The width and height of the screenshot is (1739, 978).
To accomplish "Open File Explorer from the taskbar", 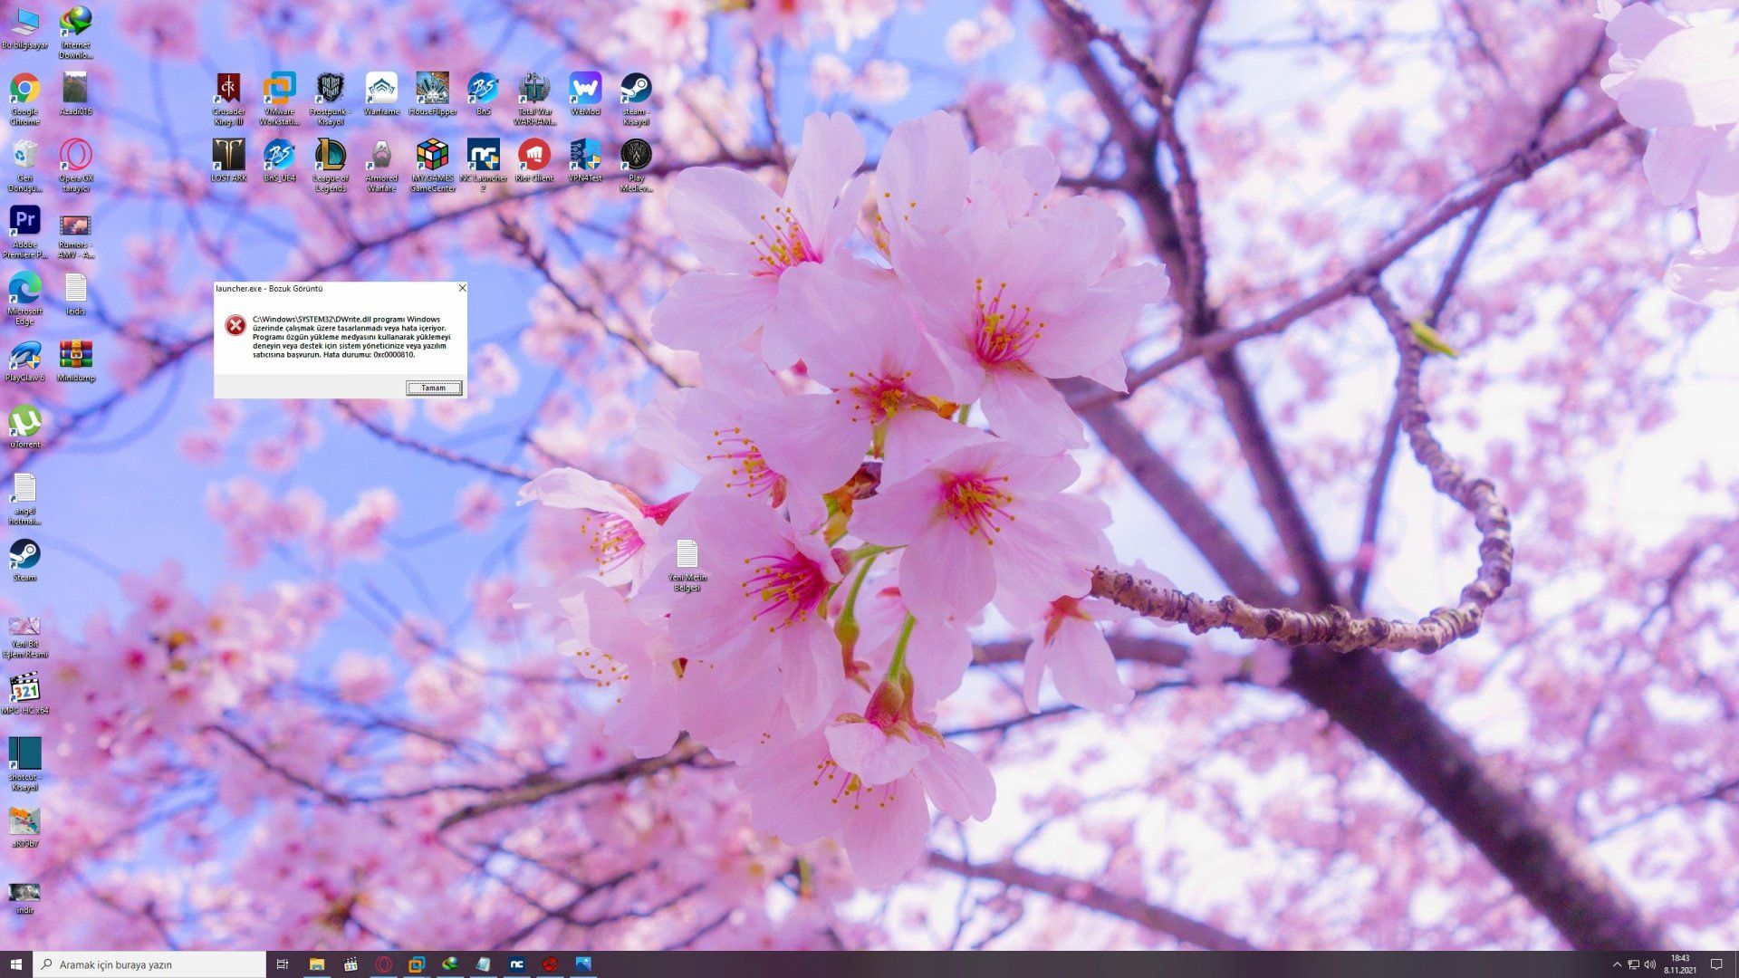I will pos(316,964).
